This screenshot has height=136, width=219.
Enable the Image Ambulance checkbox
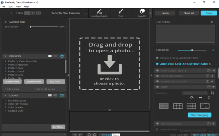tap(157, 130)
